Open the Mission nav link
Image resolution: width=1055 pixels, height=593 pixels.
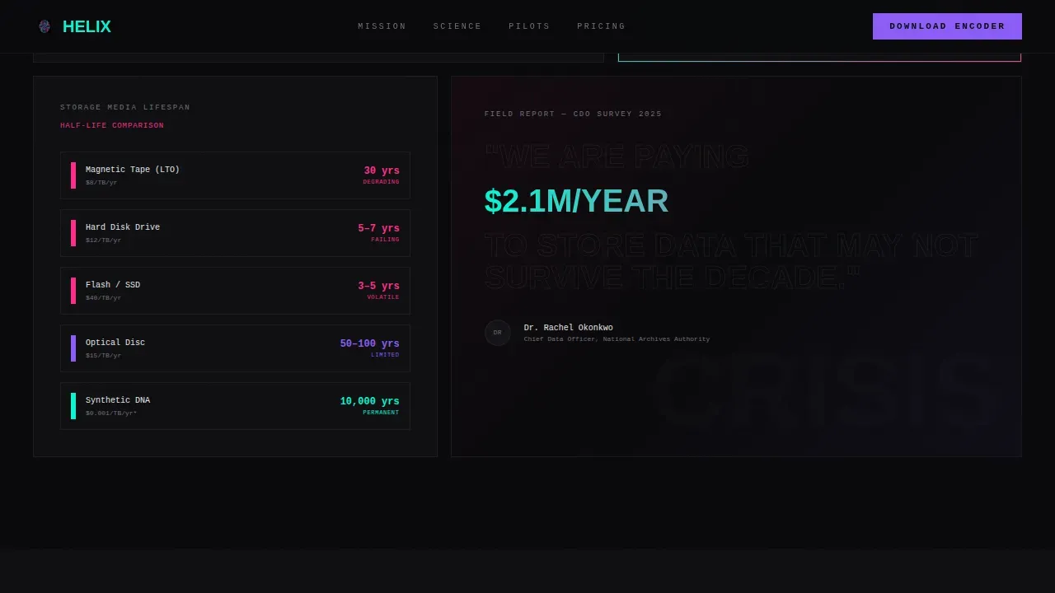(382, 26)
